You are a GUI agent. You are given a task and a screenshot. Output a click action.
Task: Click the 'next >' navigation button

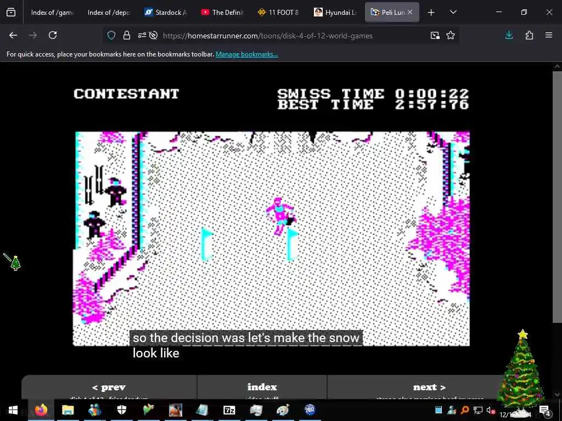coord(429,388)
